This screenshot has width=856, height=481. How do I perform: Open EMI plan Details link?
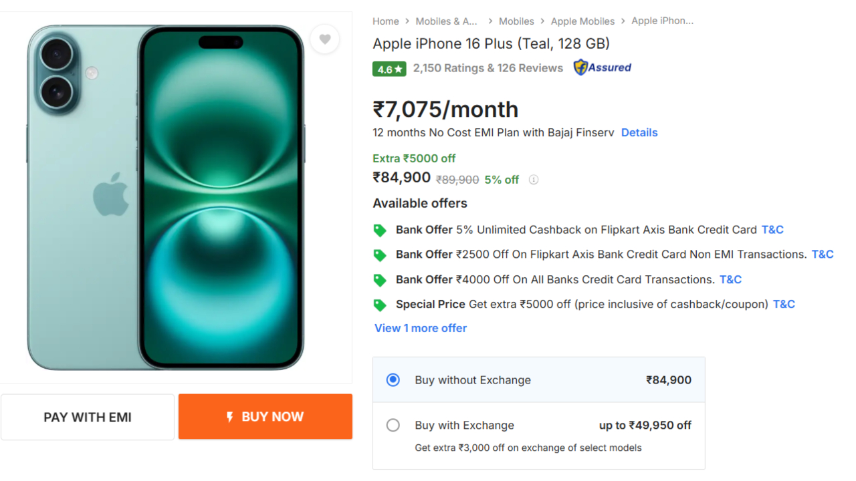639,132
